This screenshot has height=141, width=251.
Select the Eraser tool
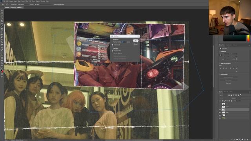click(x=2, y=39)
